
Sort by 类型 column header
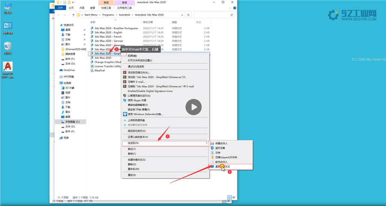(175, 22)
